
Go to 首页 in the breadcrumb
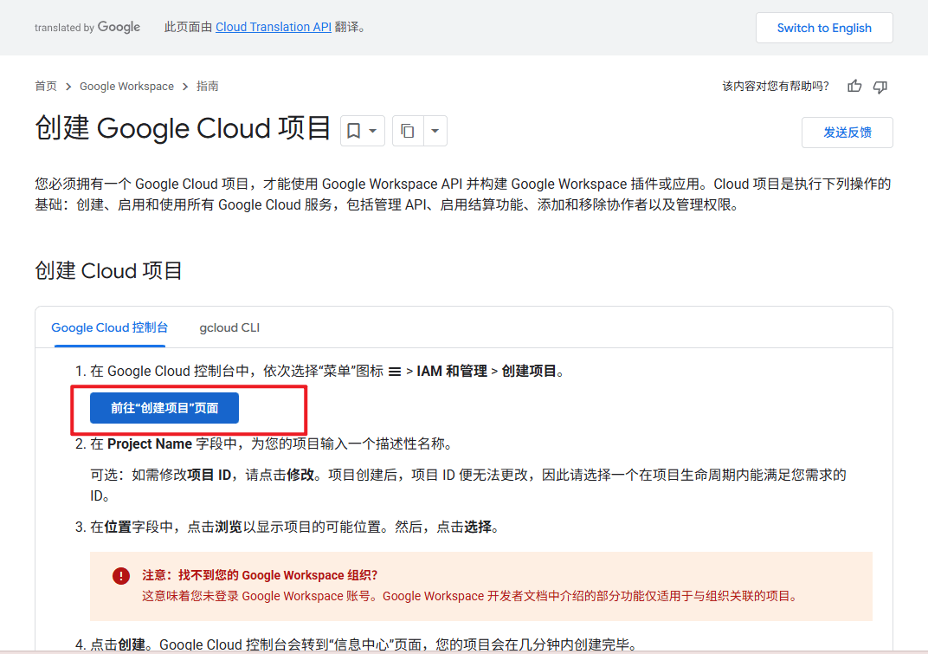coord(46,87)
